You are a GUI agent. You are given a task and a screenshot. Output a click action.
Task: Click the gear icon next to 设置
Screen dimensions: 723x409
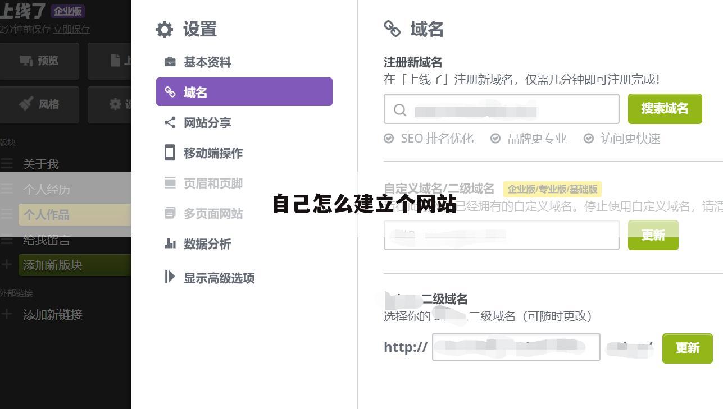(x=164, y=30)
